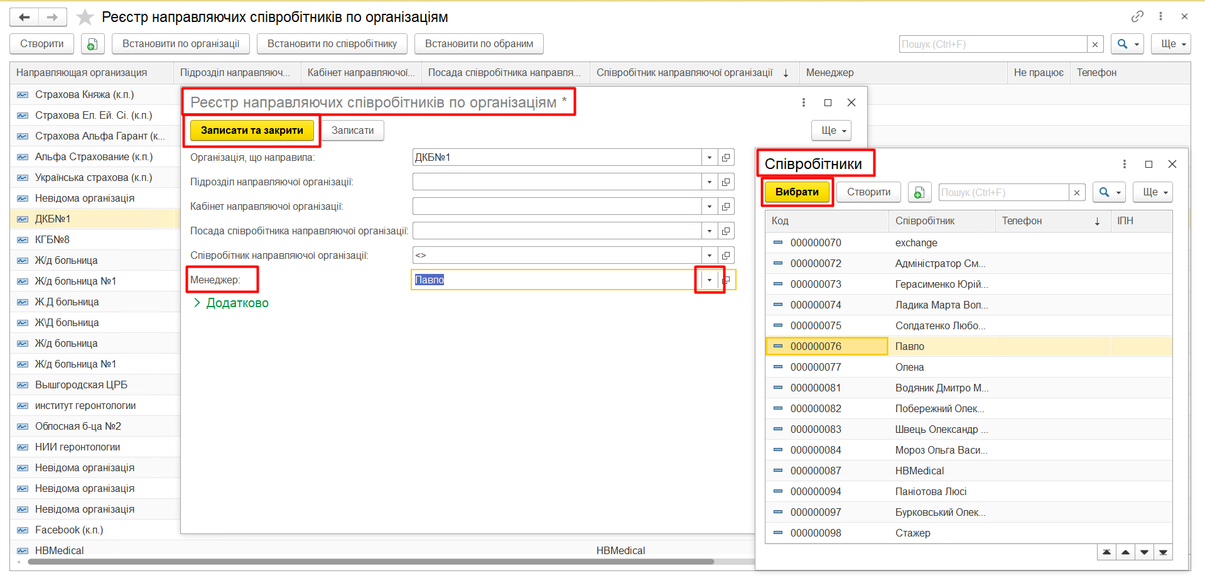Select employee row Олена

[x=909, y=368]
